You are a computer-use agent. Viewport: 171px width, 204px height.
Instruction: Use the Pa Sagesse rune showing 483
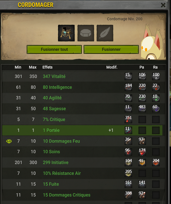click(142, 109)
